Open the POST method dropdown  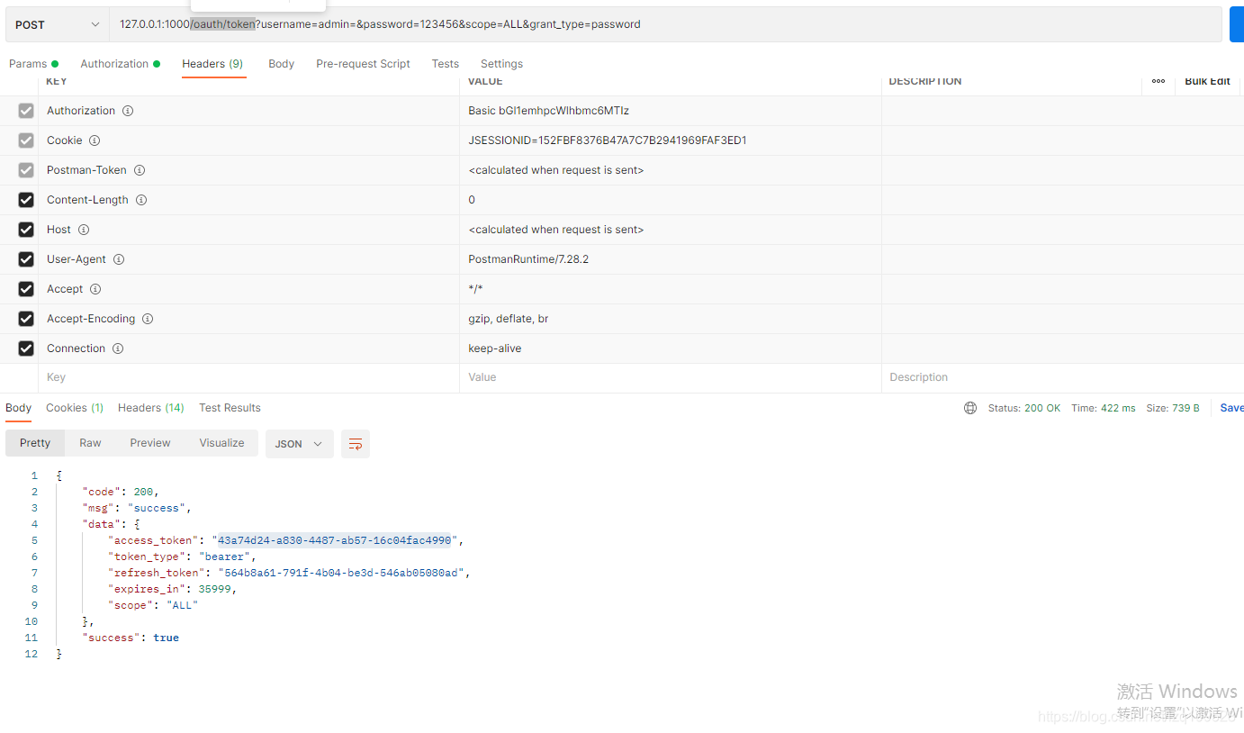(x=56, y=24)
